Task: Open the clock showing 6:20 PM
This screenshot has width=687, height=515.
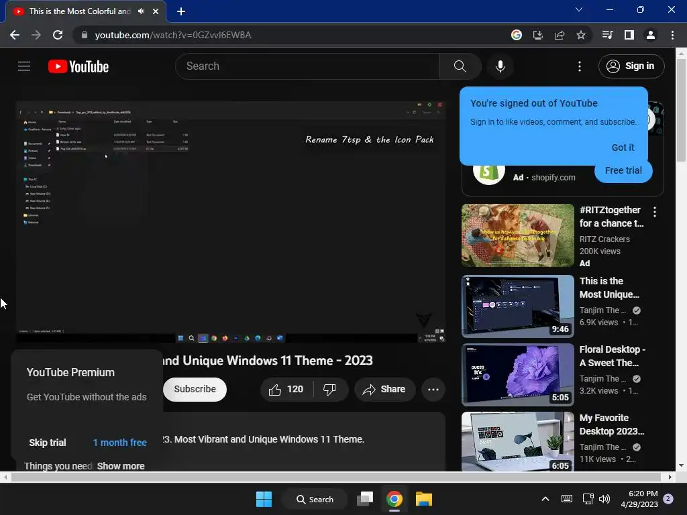Action: tap(639, 499)
